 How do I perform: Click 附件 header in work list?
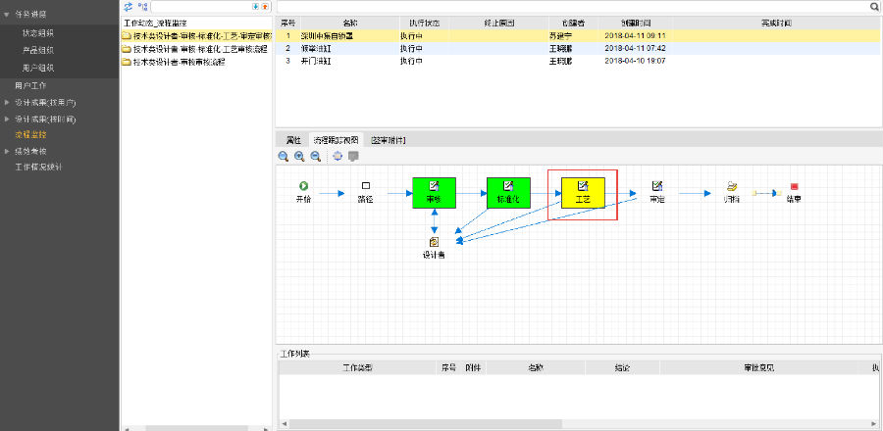tap(473, 368)
